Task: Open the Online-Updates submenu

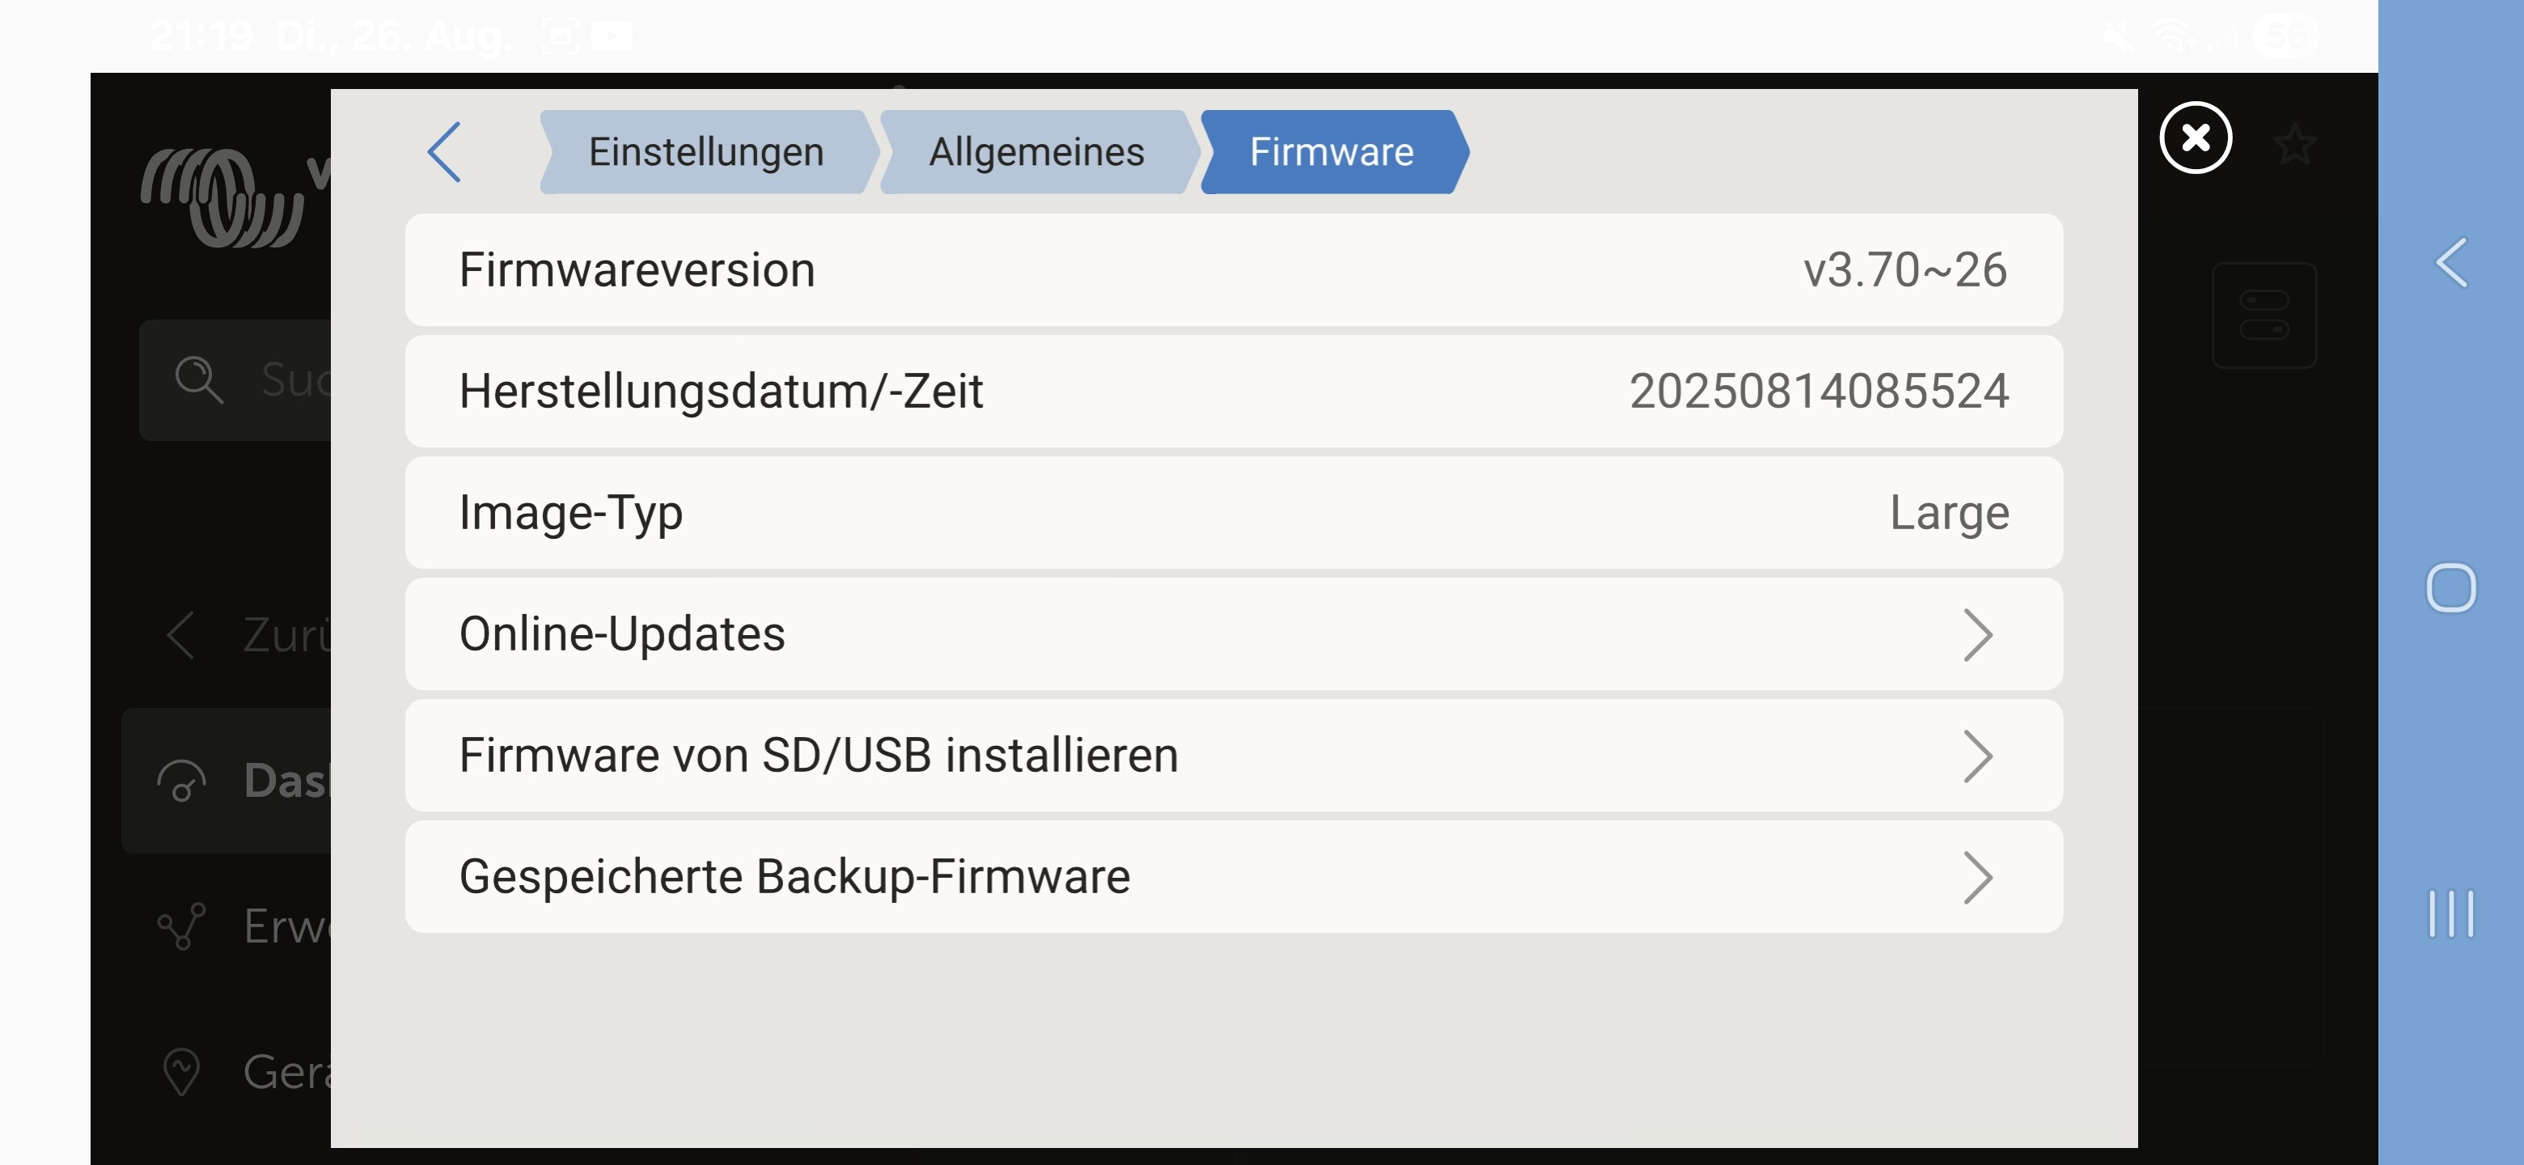Action: click(x=1233, y=634)
